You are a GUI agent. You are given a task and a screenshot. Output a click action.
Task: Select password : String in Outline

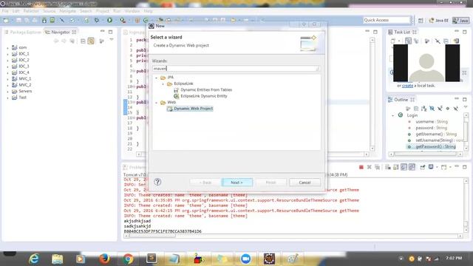click(x=432, y=128)
